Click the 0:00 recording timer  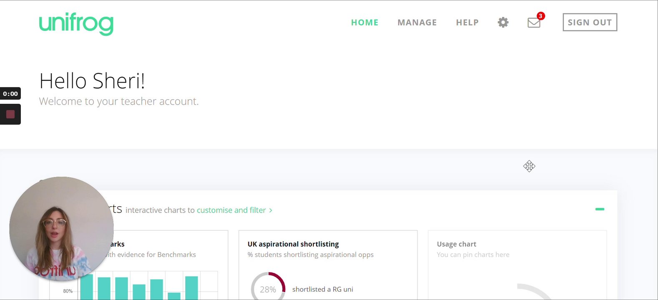pyautogui.click(x=10, y=94)
